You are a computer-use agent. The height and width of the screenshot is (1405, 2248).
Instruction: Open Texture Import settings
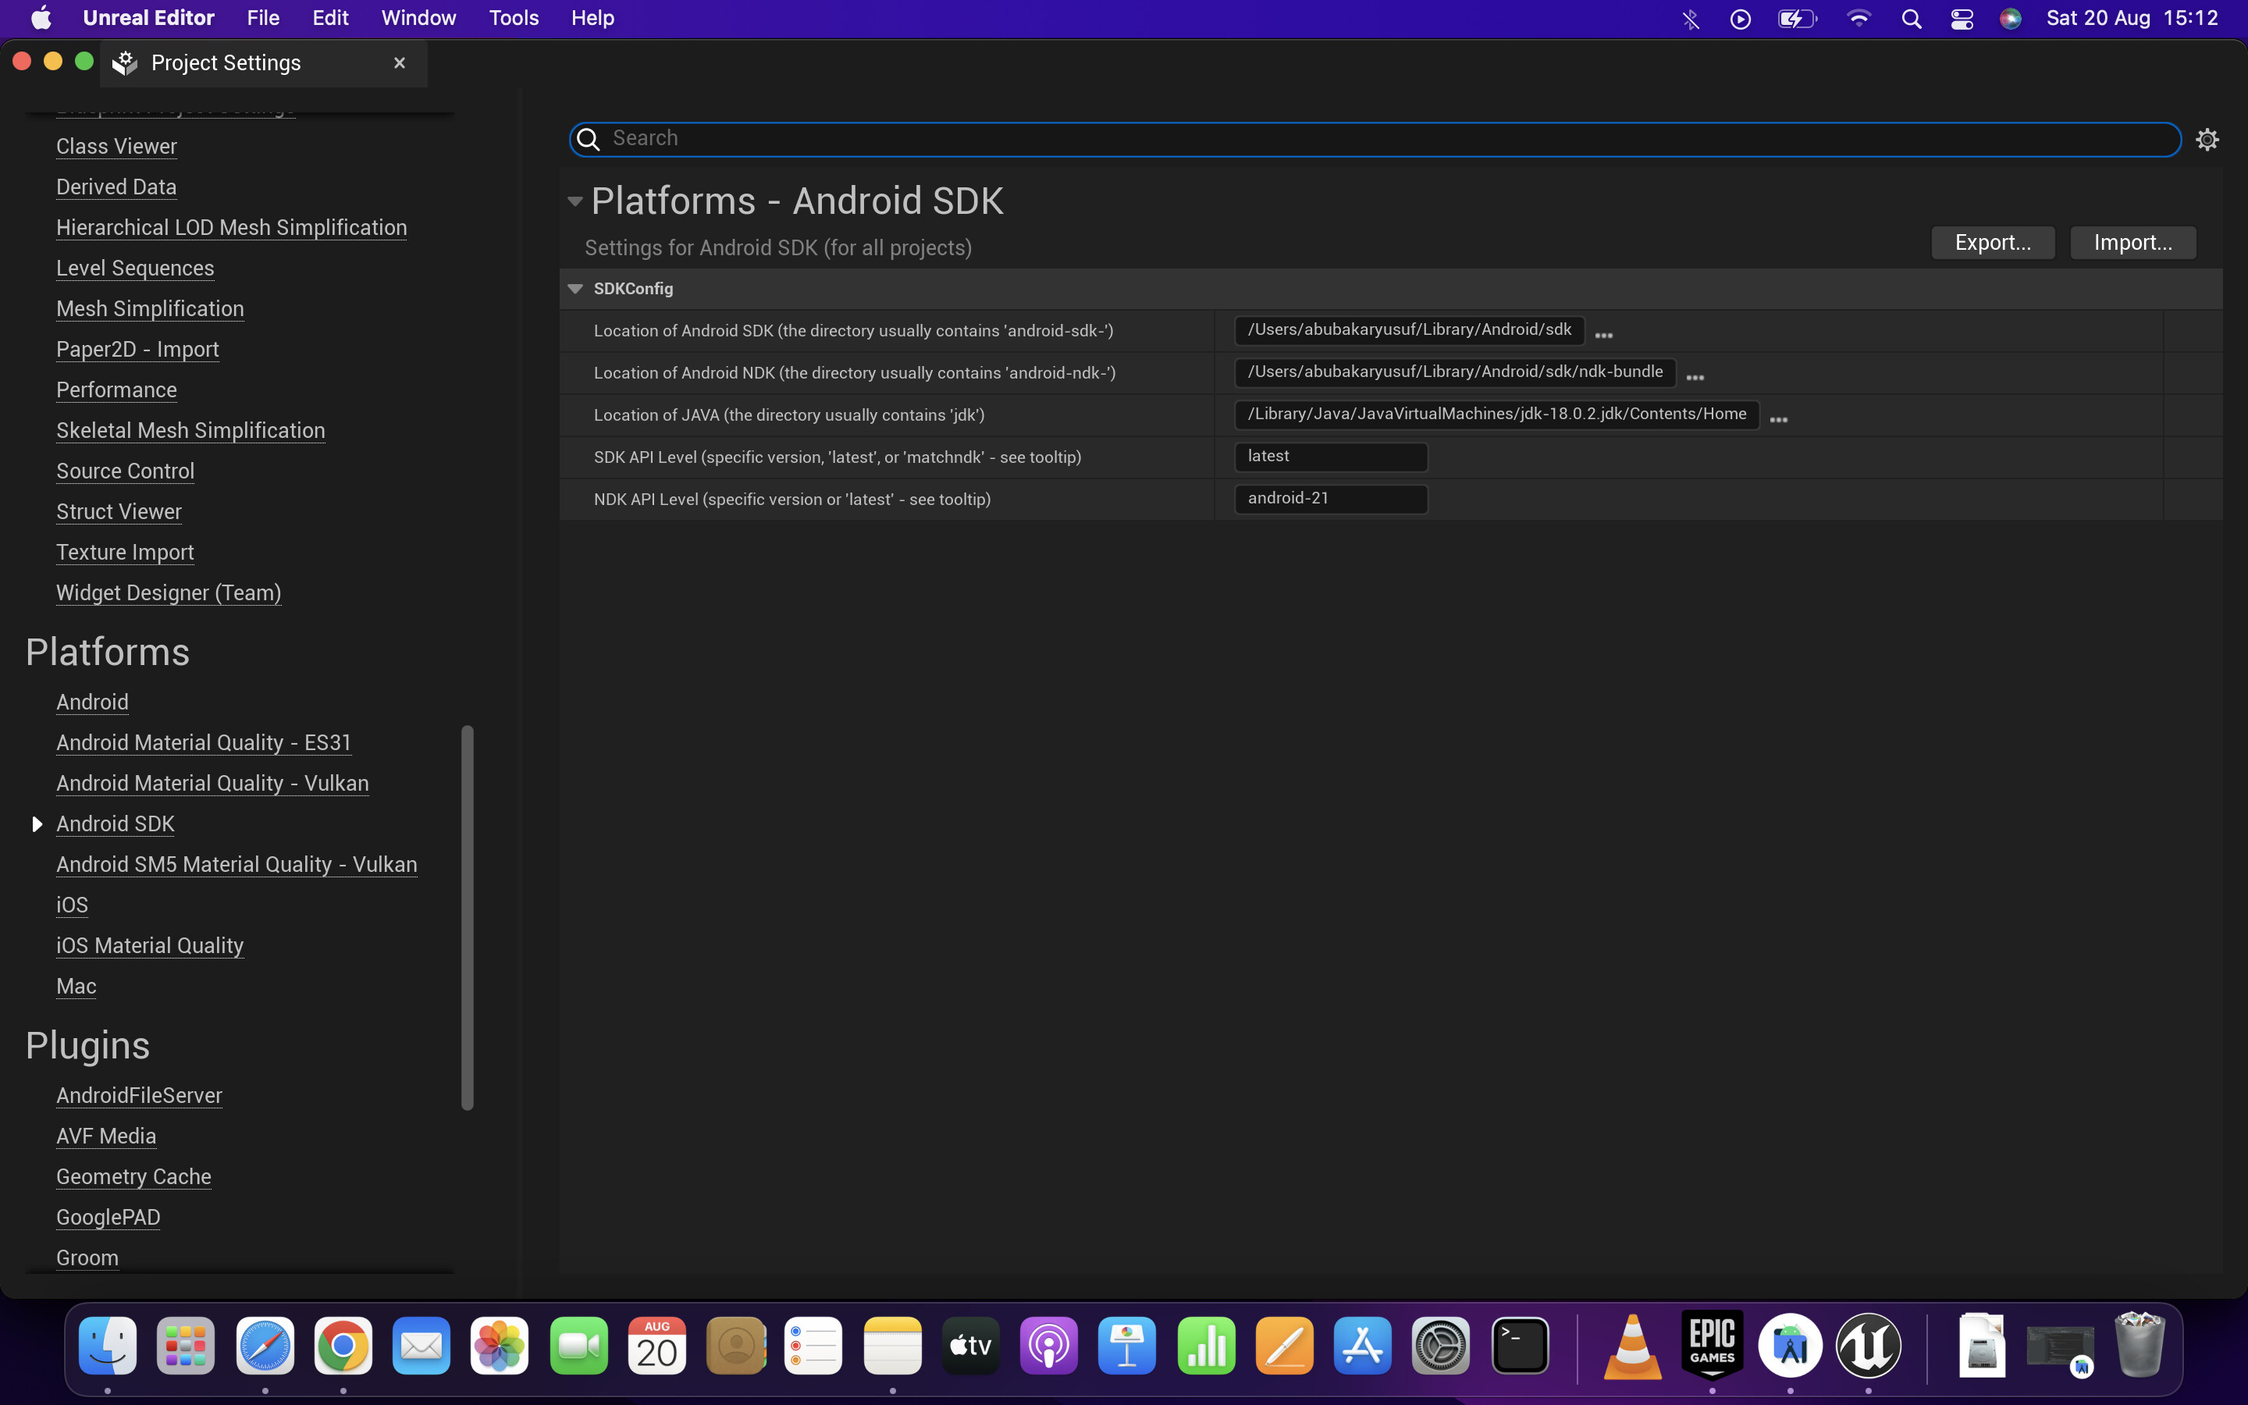click(x=124, y=553)
